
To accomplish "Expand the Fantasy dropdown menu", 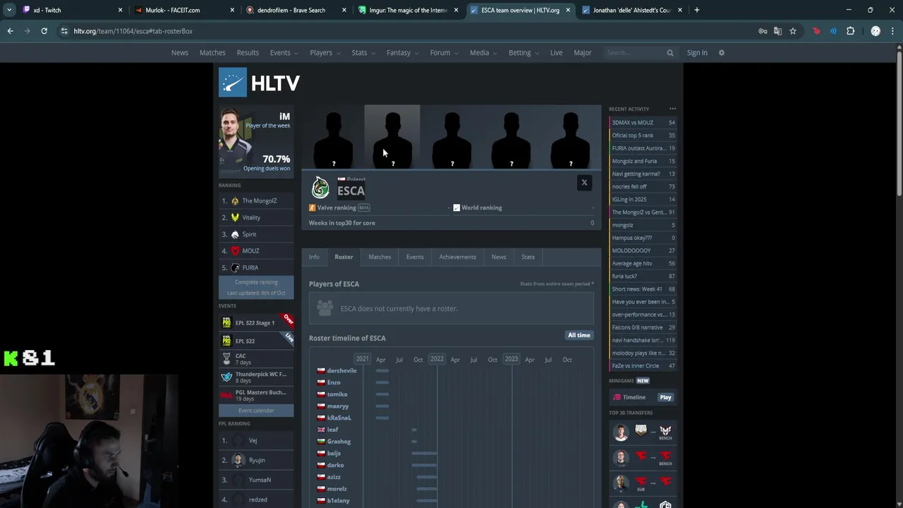I will (x=403, y=53).
